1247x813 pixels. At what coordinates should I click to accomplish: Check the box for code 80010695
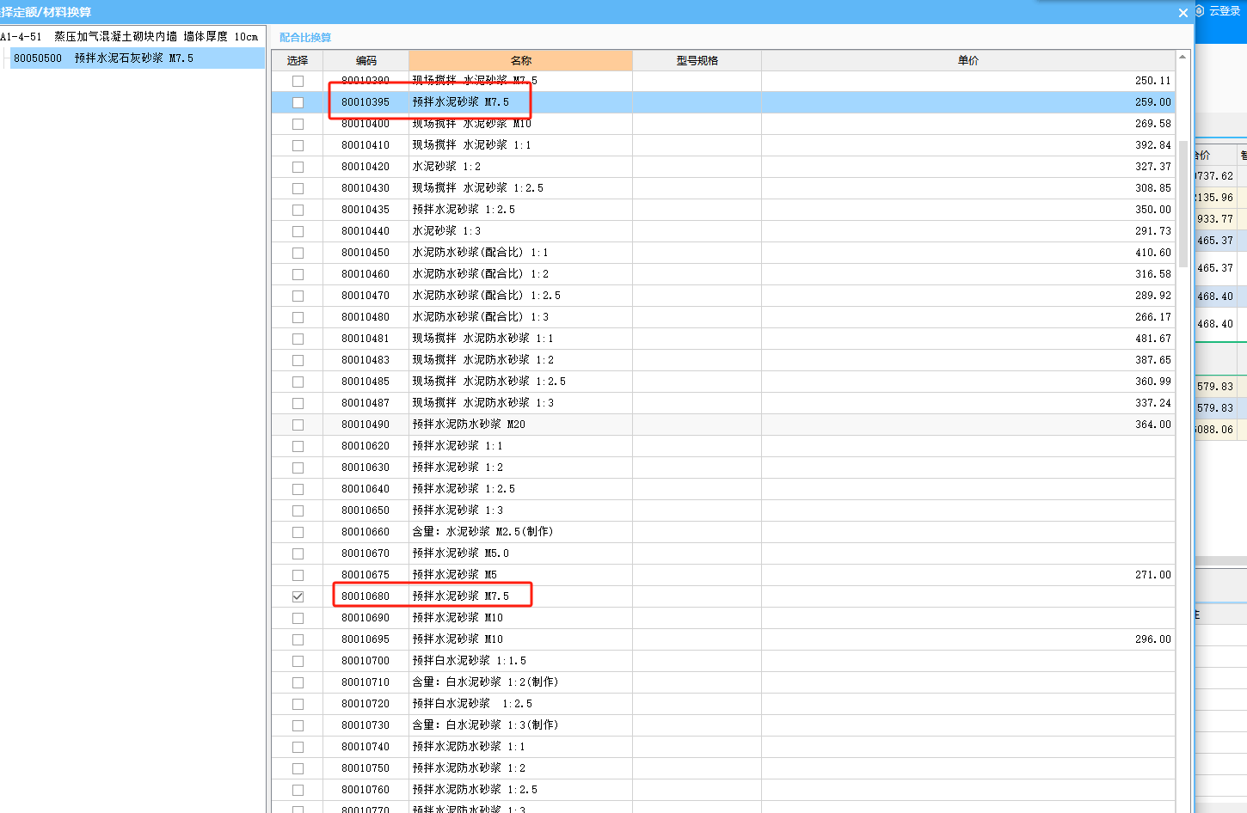298,639
